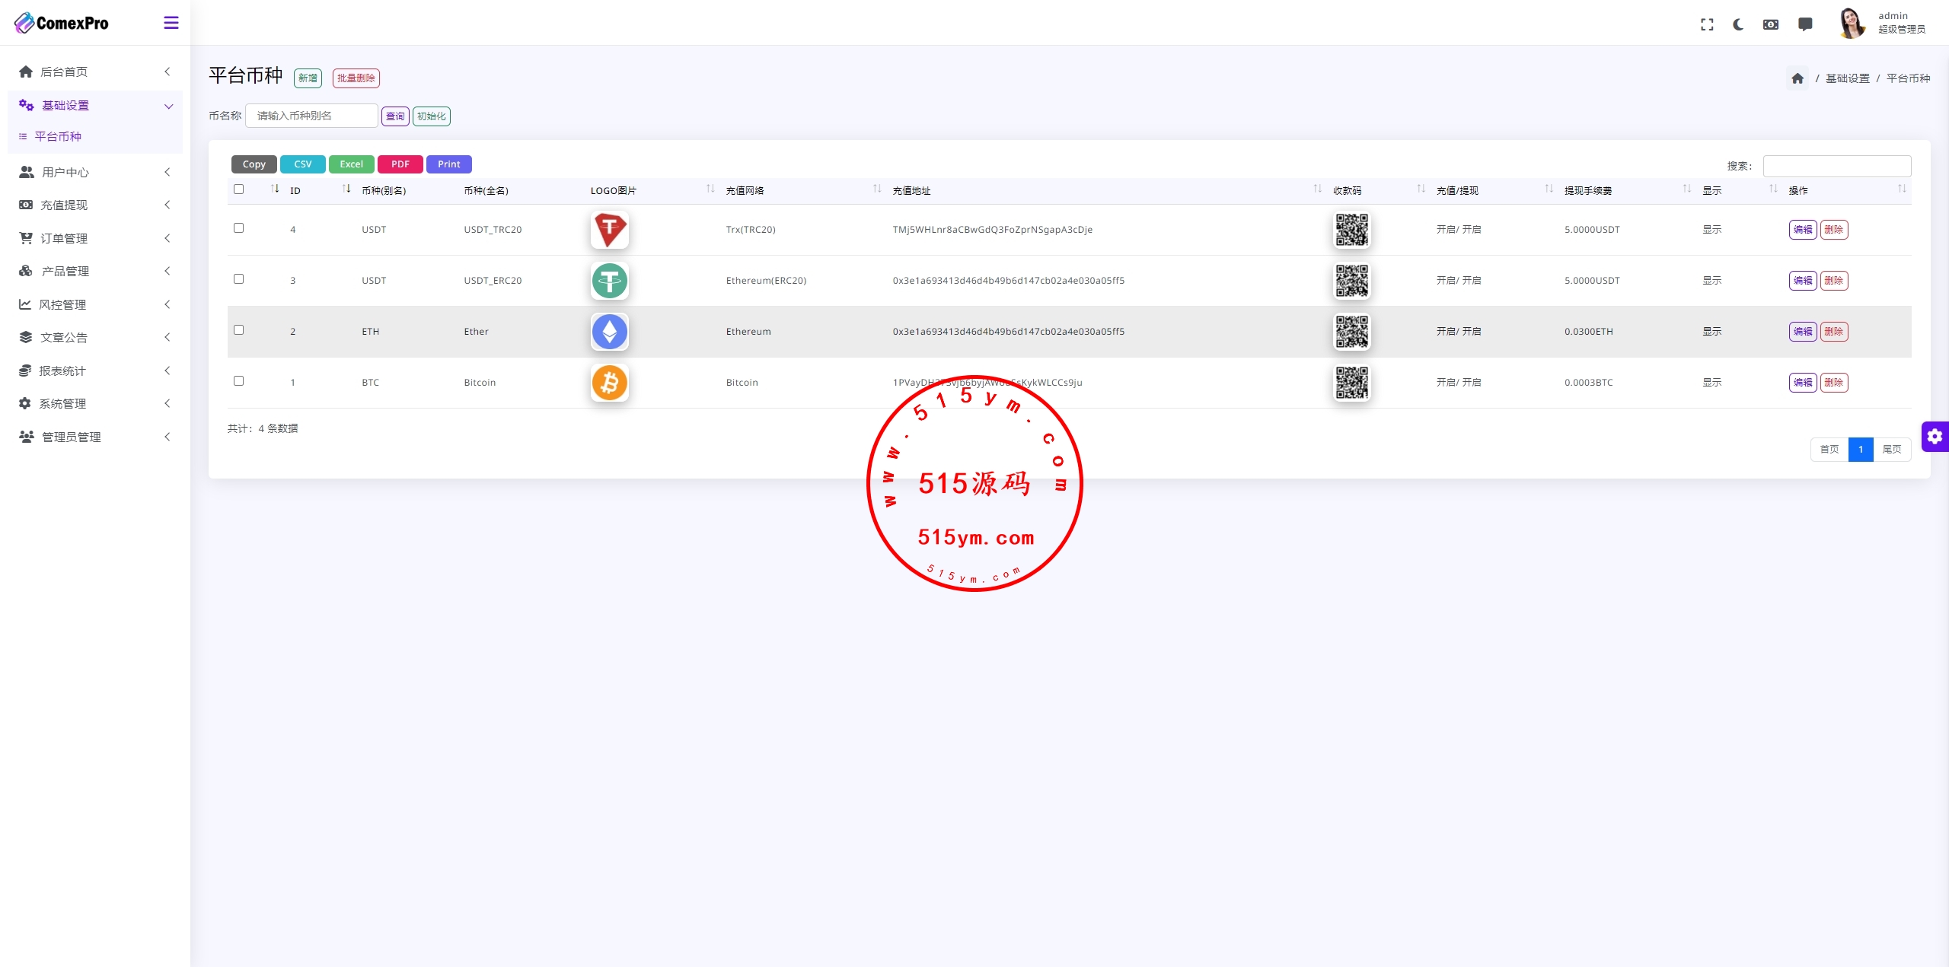Select the ETH row checkbox

238,330
